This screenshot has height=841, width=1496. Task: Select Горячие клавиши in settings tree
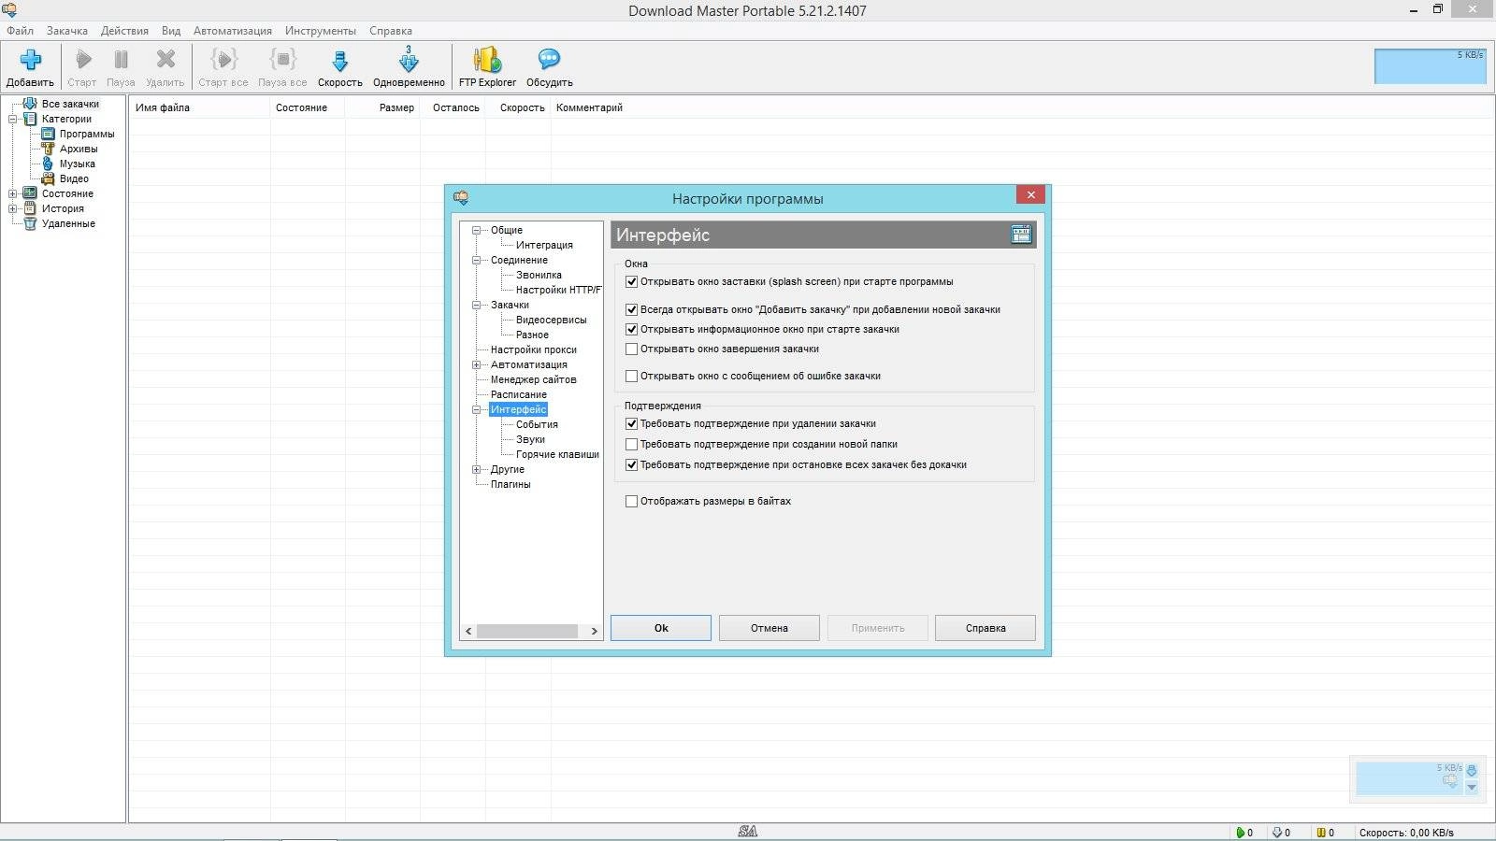557,454
